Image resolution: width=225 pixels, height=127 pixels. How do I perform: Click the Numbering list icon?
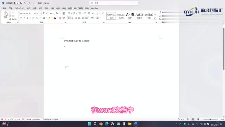74,13
